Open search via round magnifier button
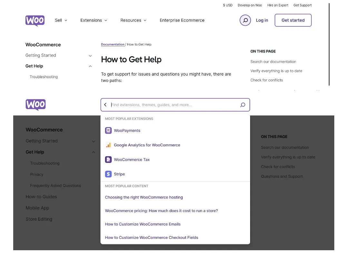The height and width of the screenshot is (256, 343). 245,20
